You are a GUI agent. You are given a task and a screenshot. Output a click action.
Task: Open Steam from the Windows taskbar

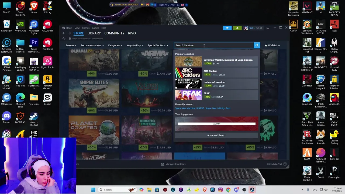click(x=252, y=190)
